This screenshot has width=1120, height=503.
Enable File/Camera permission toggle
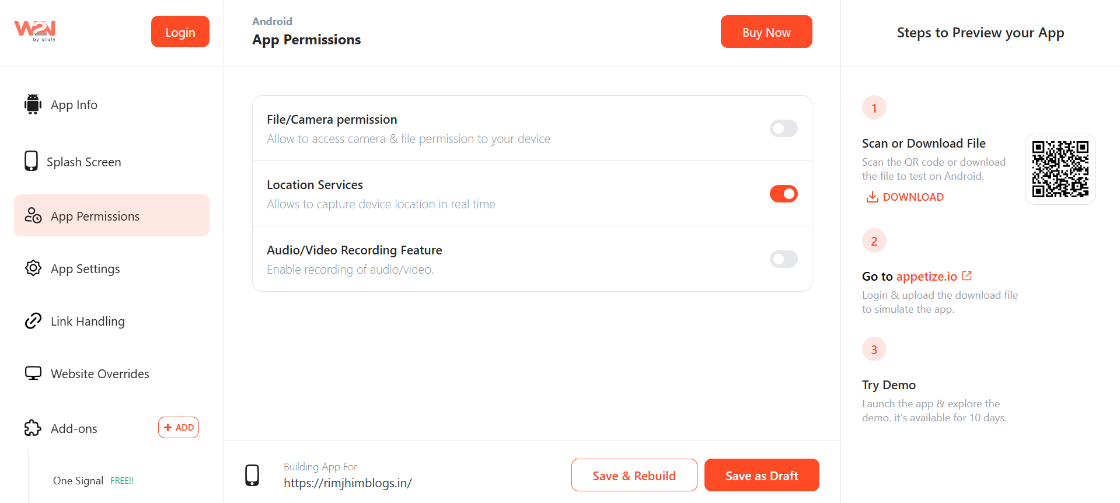pyautogui.click(x=783, y=128)
